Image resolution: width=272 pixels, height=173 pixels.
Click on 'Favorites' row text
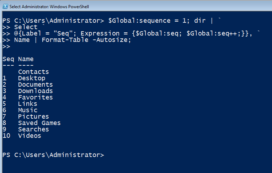click(x=36, y=97)
